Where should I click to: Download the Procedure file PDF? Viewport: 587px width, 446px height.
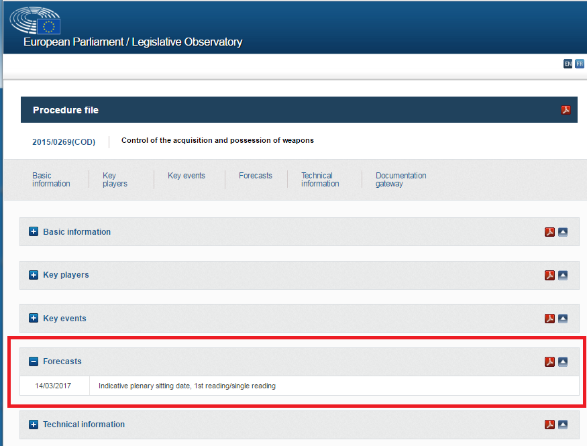click(x=566, y=110)
